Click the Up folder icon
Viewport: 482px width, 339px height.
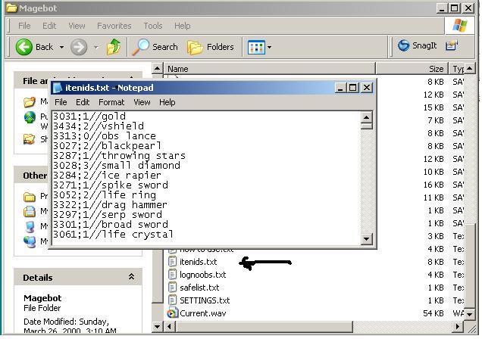(x=114, y=47)
